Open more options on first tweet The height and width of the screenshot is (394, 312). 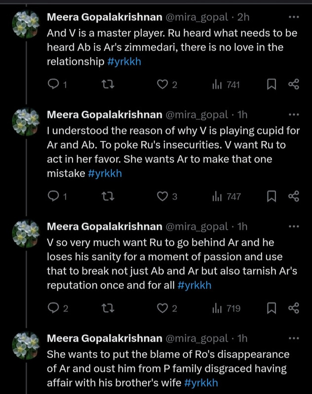294,18
